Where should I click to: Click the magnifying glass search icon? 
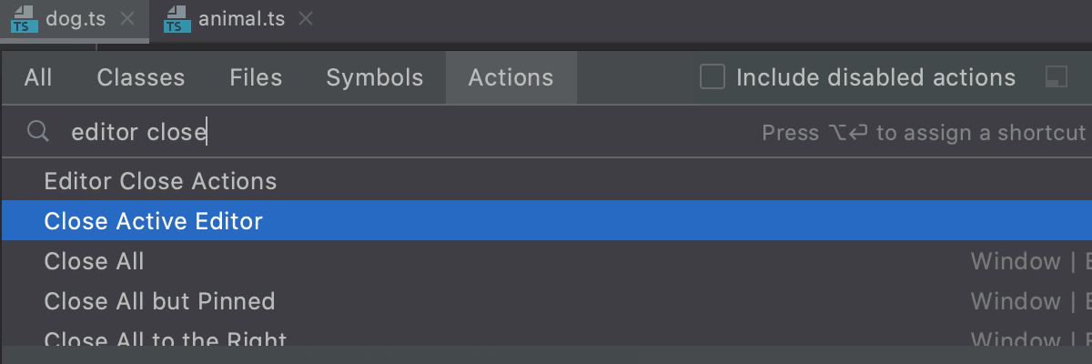click(37, 133)
